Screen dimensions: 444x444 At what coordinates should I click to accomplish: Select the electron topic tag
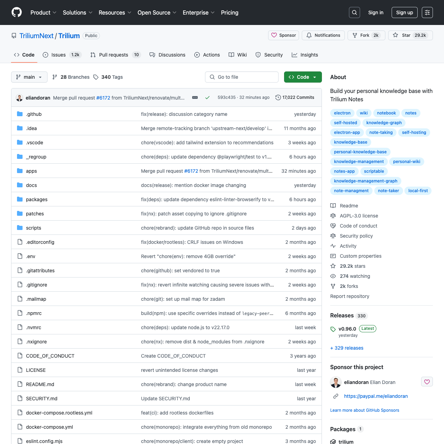click(x=342, y=113)
